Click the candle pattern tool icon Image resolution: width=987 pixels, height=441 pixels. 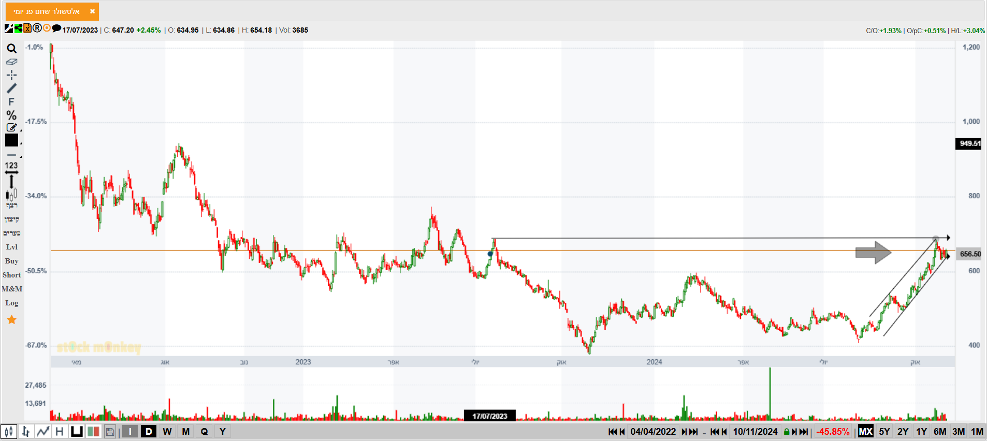(x=11, y=195)
